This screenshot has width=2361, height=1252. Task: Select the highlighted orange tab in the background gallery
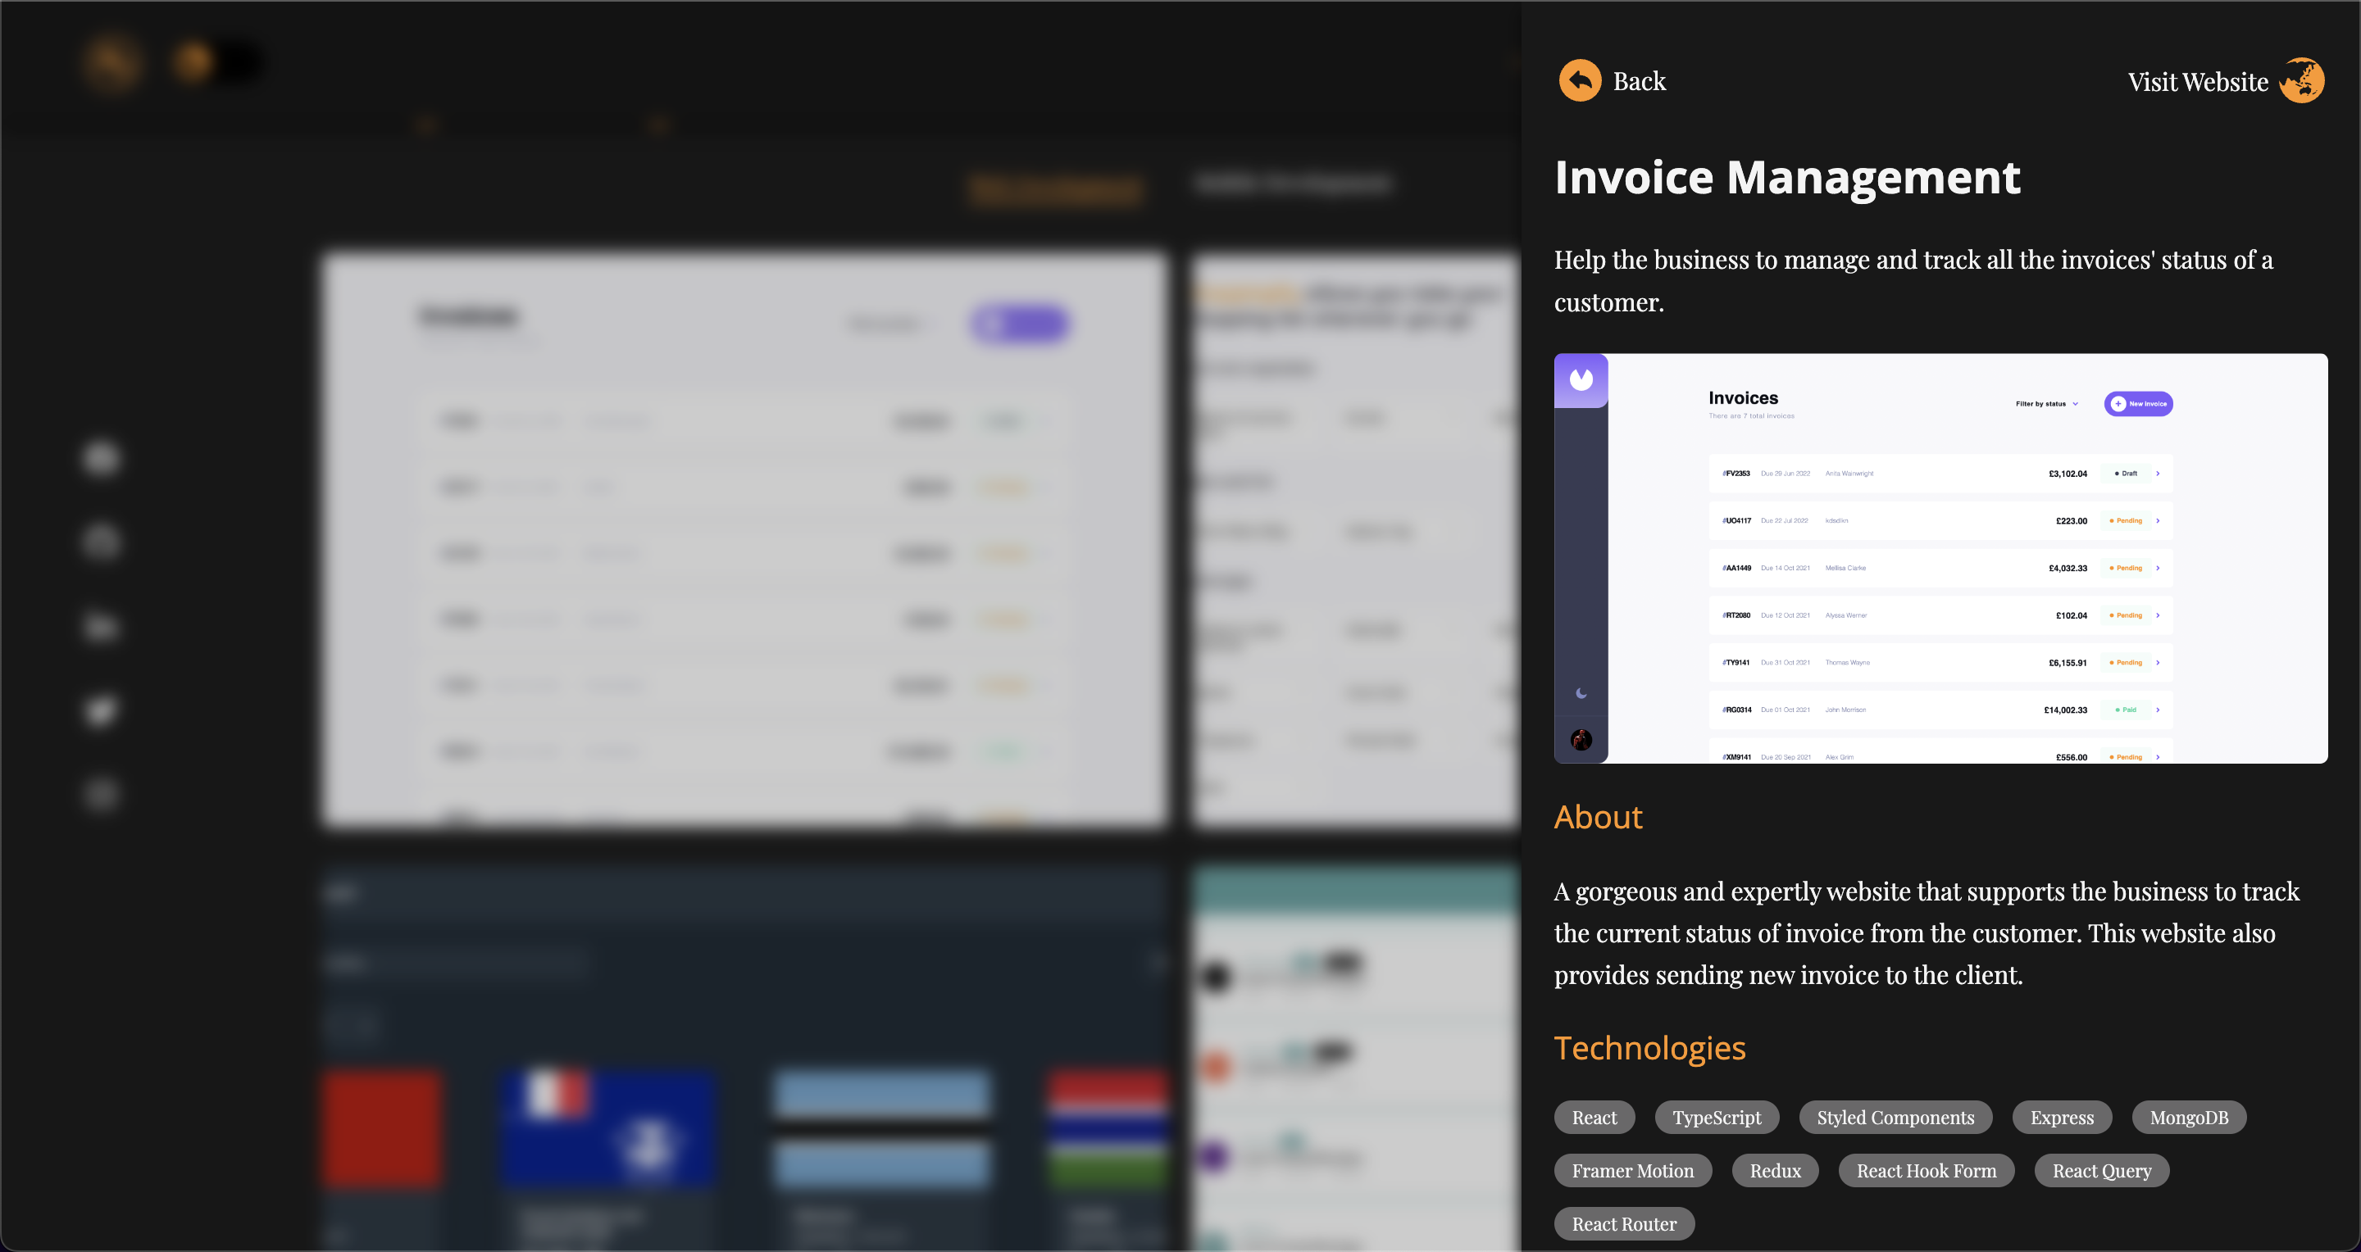pyautogui.click(x=1056, y=189)
